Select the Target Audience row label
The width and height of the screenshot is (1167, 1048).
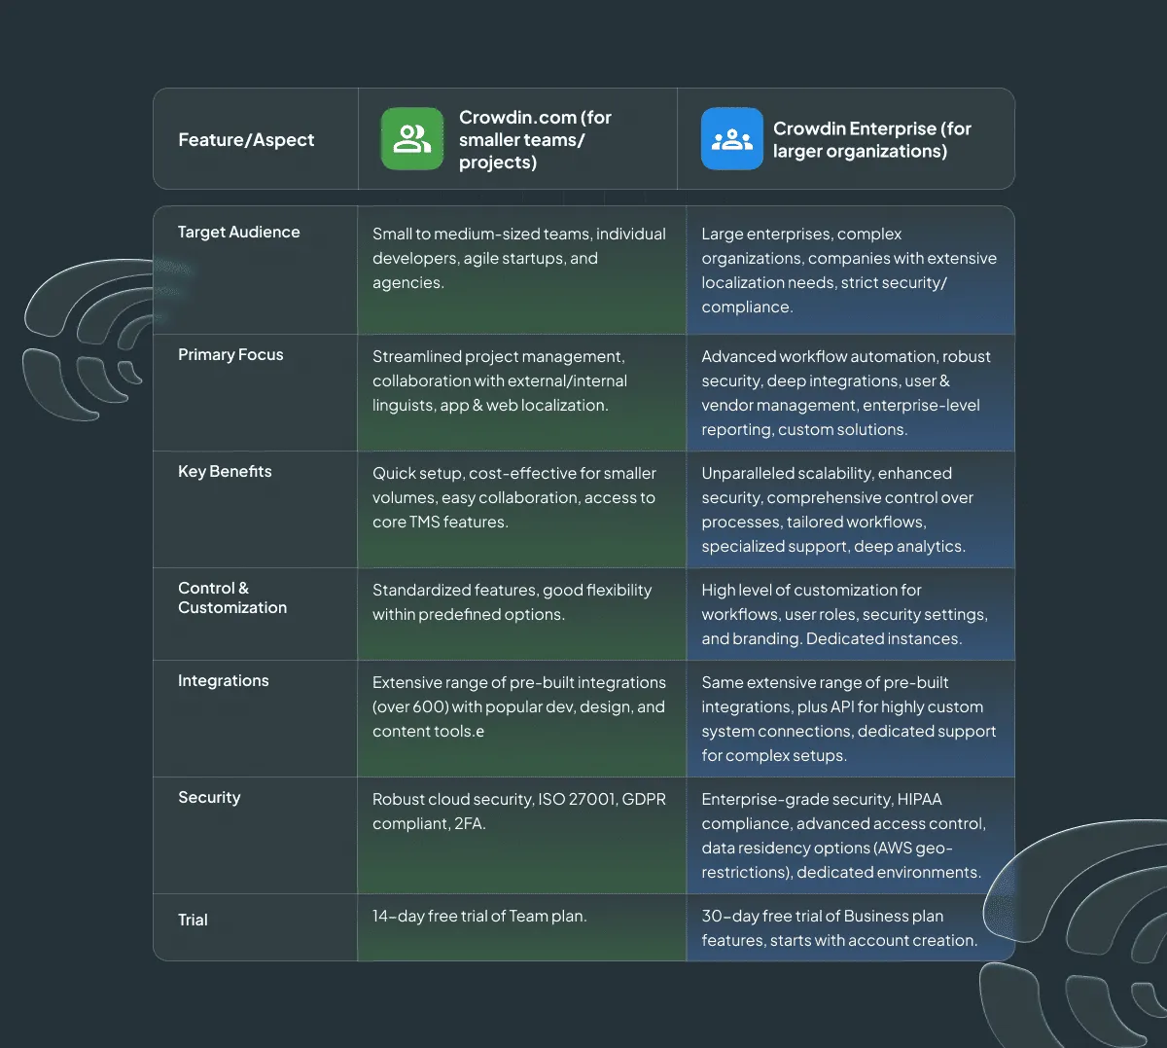pyautogui.click(x=238, y=232)
